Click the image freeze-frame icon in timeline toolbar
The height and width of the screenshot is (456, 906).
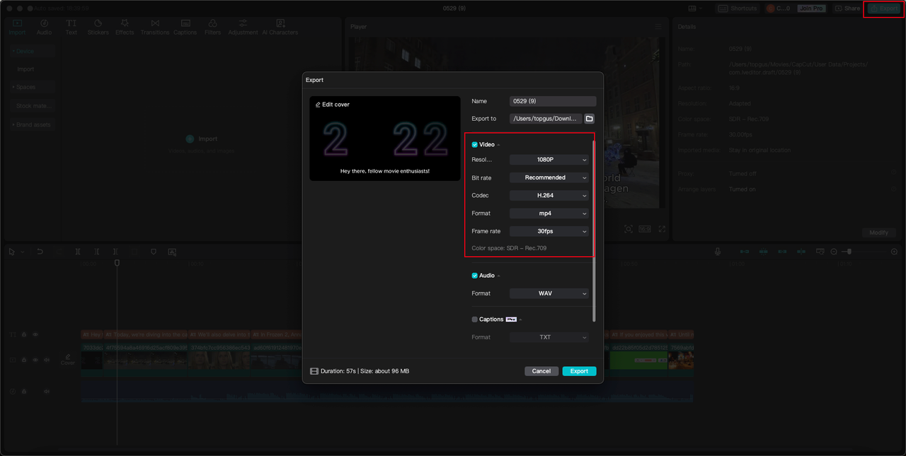point(172,252)
